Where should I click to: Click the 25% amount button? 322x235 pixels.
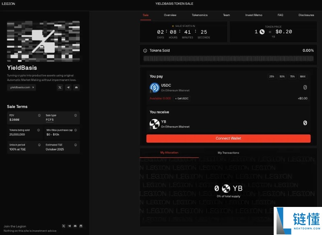[x=272, y=77]
